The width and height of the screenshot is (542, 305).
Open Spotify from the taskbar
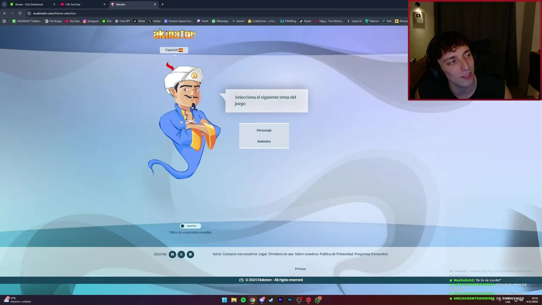tap(243, 300)
